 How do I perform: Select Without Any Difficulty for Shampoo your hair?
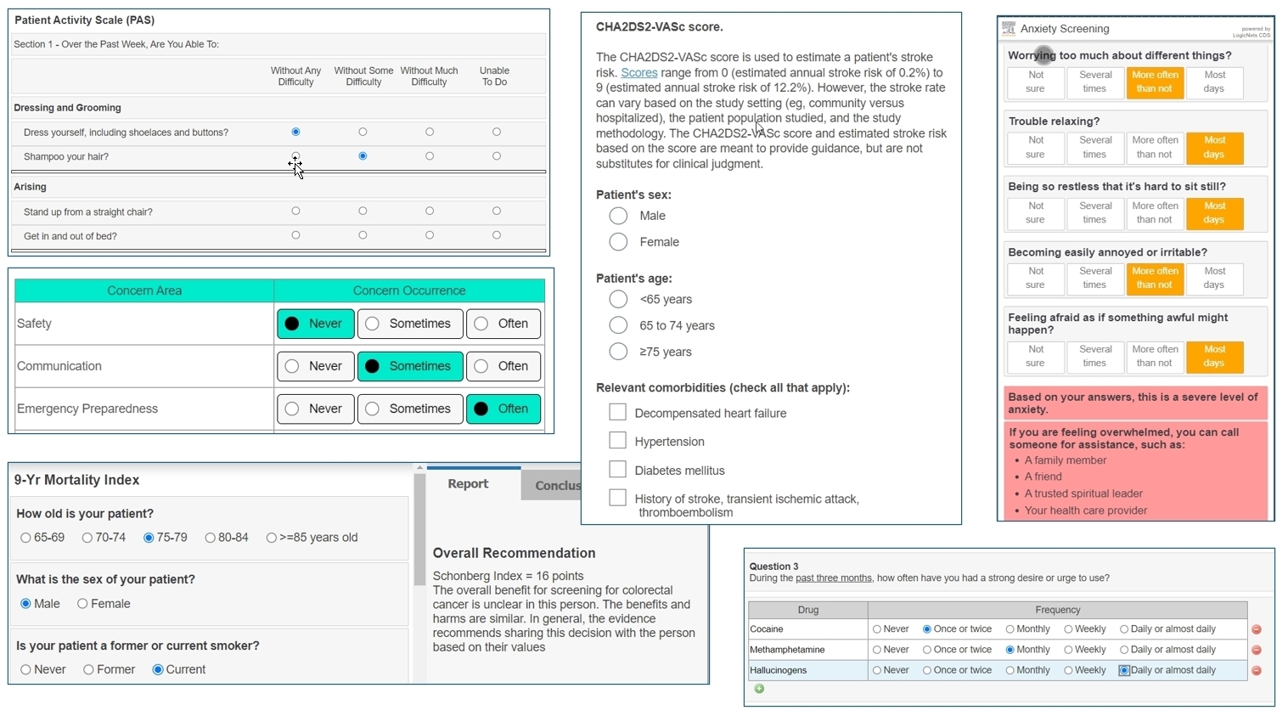295,156
